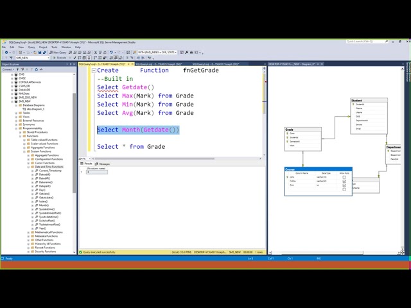The image size is (411, 308).
Task: Click the Quick Launch search field
Action: pyautogui.click(x=366, y=42)
